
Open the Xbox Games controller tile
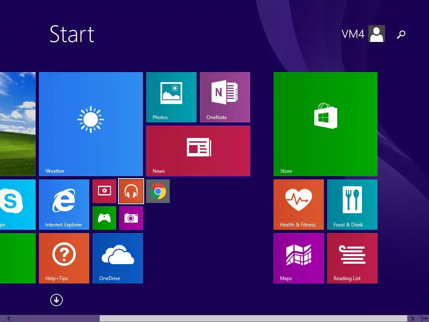tap(104, 218)
